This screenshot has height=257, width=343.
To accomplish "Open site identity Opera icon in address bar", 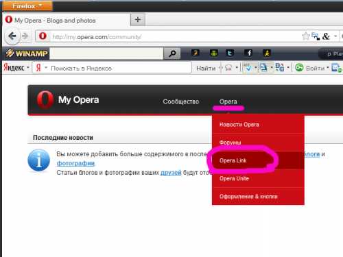I will pos(43,36).
